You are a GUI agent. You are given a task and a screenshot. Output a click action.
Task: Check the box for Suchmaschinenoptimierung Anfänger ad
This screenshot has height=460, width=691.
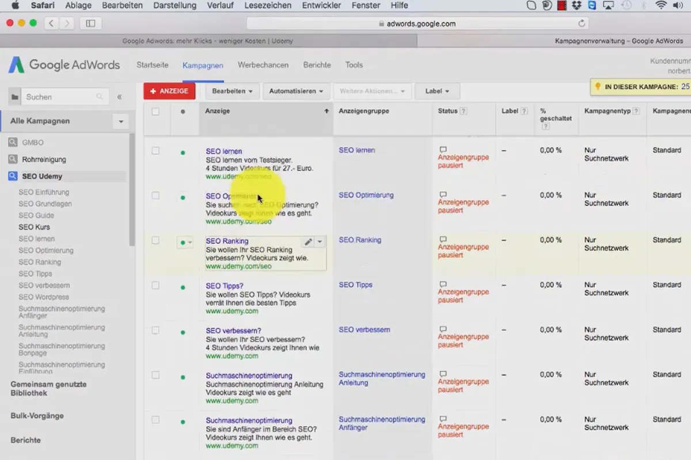pyautogui.click(x=155, y=420)
